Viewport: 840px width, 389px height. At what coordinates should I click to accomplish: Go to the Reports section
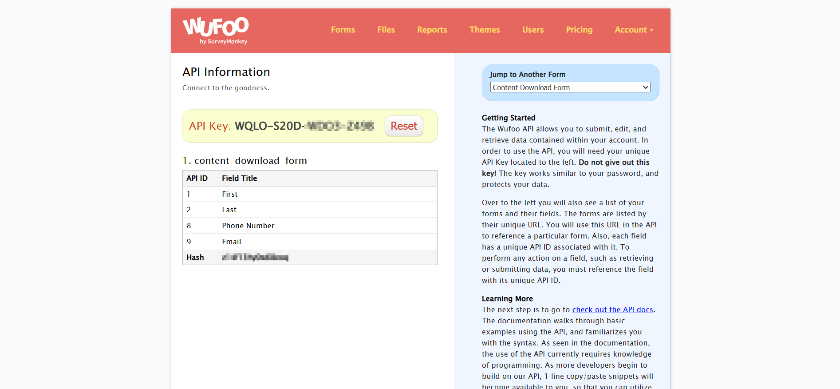432,30
